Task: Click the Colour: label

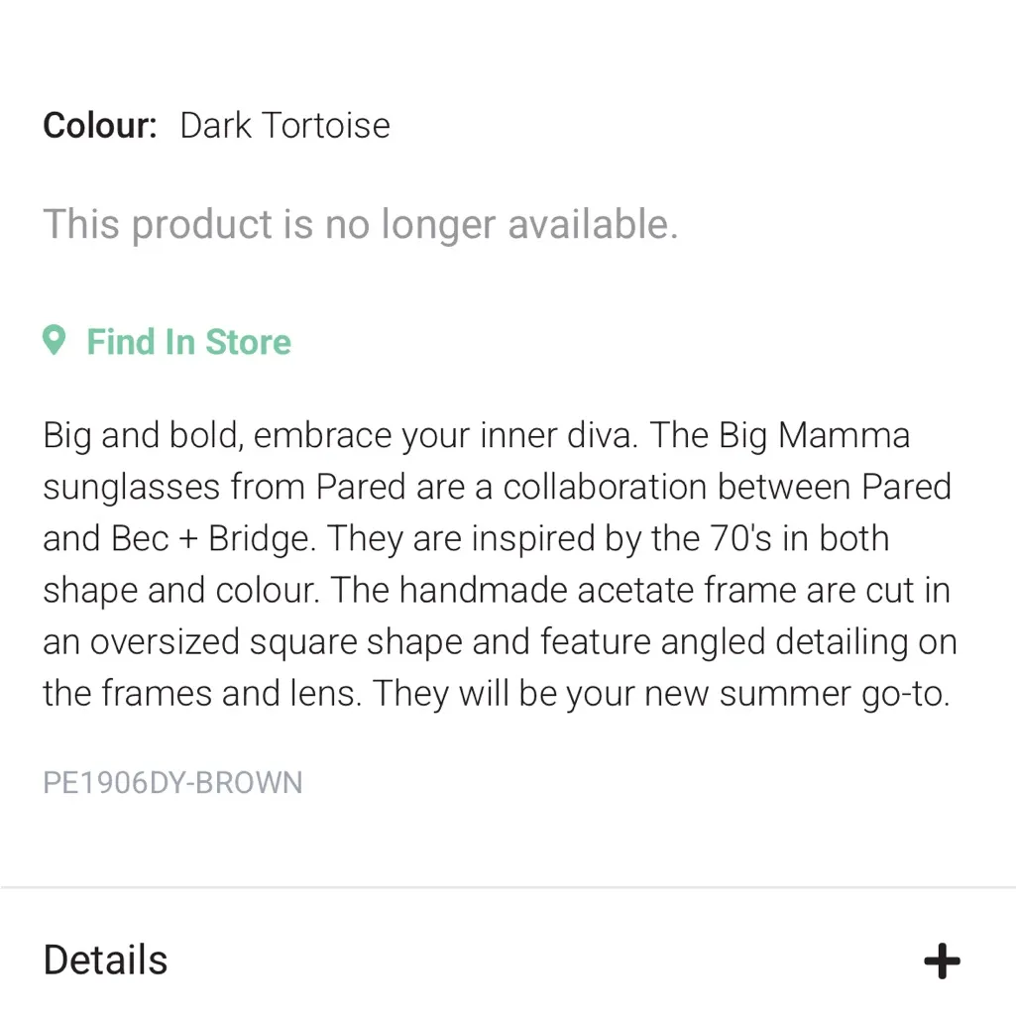Action: (100, 126)
